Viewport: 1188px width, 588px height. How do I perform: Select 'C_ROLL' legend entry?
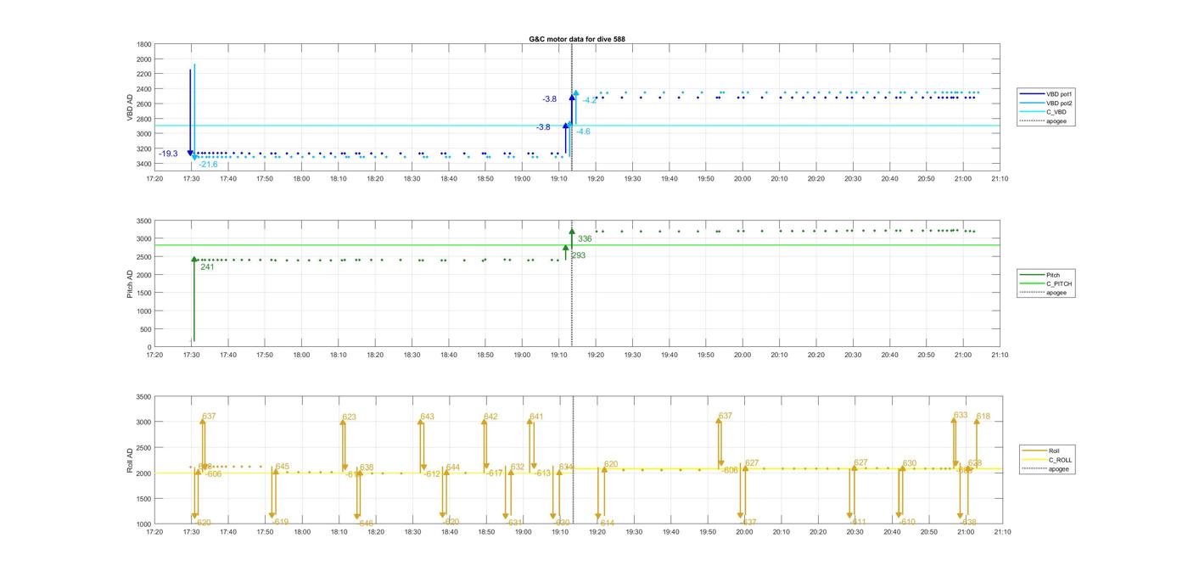pos(1061,460)
